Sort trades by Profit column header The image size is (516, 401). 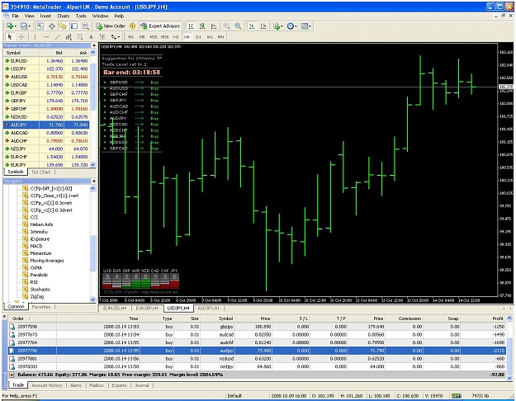pos(484,318)
